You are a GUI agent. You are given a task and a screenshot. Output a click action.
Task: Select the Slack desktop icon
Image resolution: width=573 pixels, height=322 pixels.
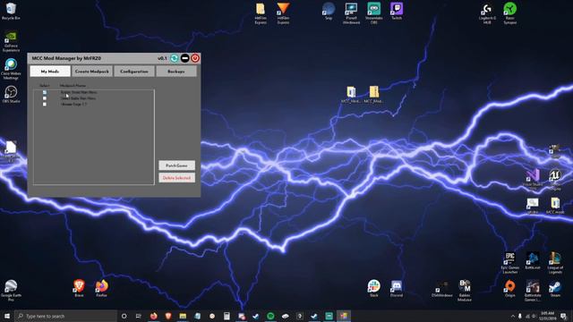(x=374, y=288)
